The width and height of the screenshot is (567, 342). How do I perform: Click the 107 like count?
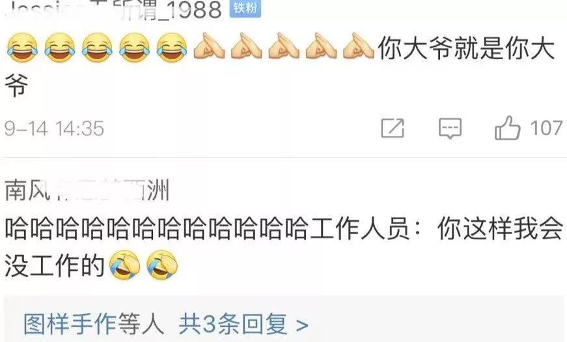[546, 128]
